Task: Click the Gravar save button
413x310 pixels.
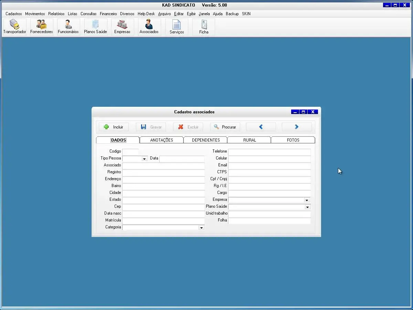Action: click(x=151, y=127)
